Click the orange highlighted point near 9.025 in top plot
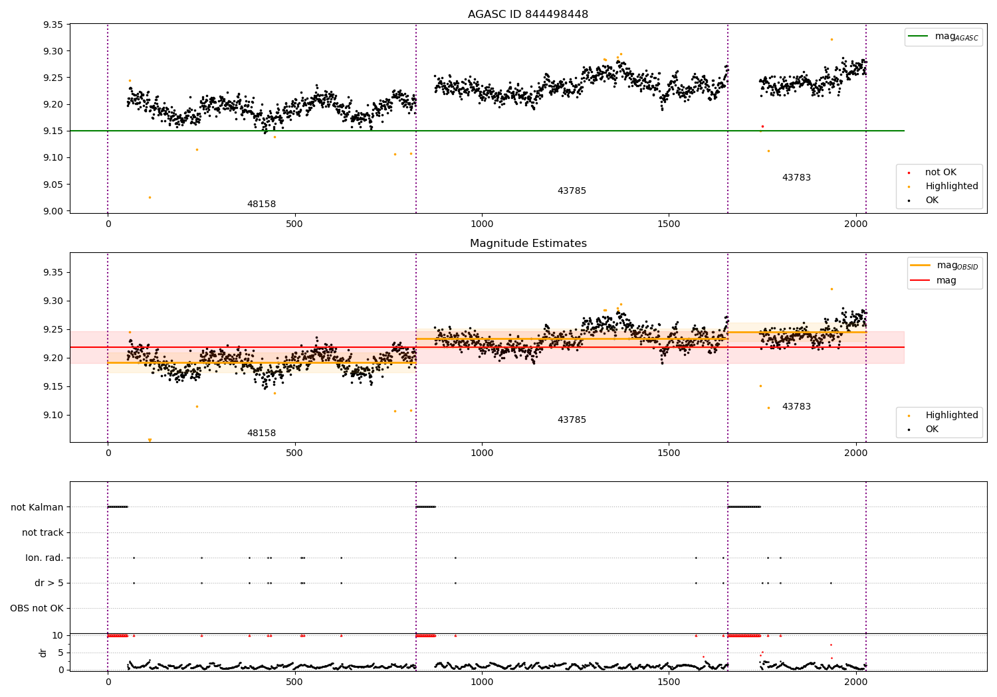Viewport: 997px width, 697px height. click(x=150, y=197)
